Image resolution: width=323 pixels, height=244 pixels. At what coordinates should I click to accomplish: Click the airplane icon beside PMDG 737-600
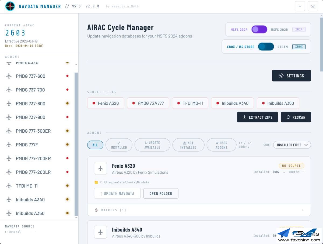(9, 76)
